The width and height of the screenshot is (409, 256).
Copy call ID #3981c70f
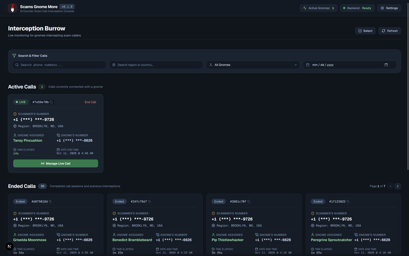pos(249,202)
